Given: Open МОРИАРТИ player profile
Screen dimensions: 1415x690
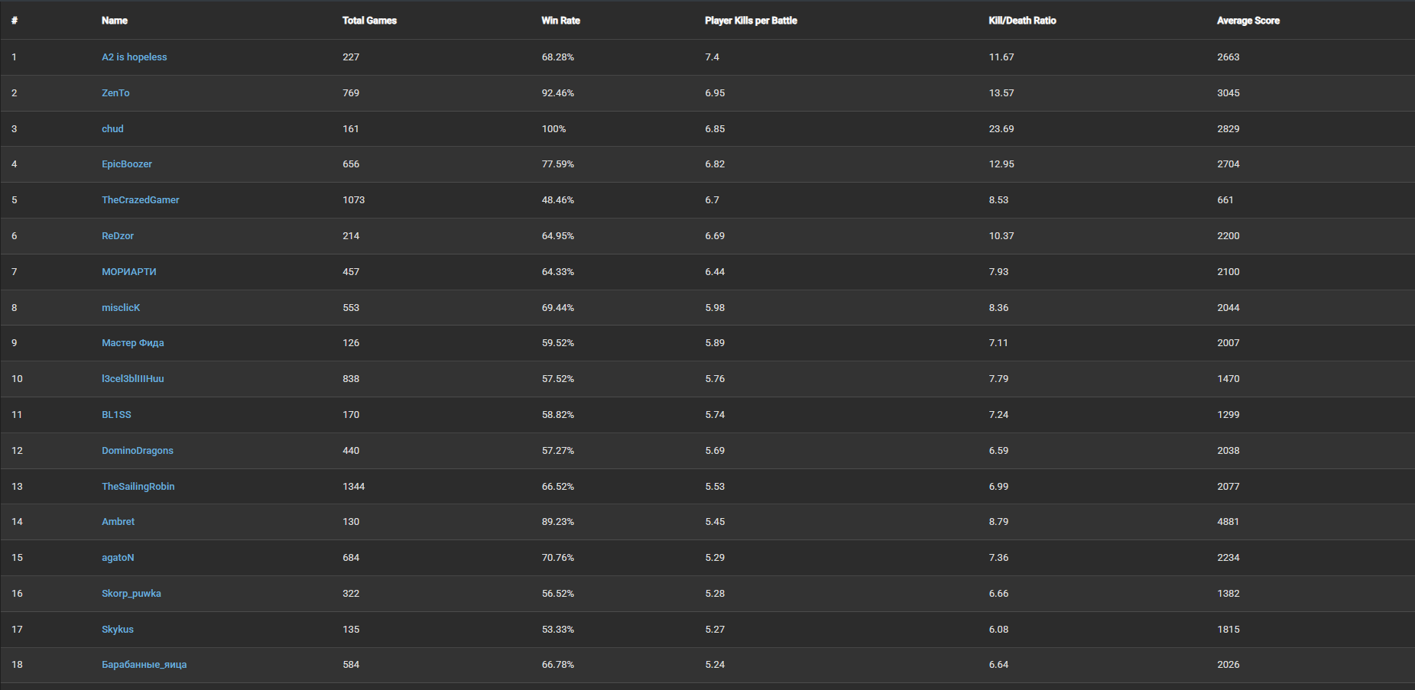Looking at the screenshot, I should click(x=129, y=272).
